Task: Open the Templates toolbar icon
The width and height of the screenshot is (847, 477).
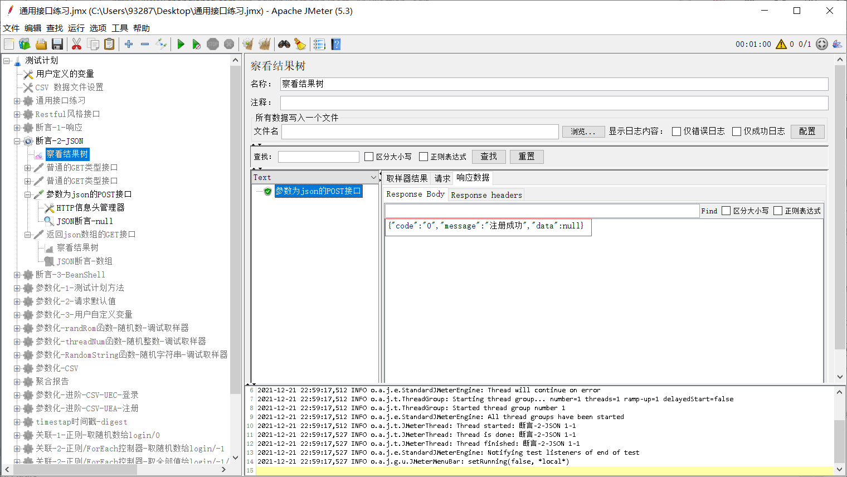Action: point(25,44)
